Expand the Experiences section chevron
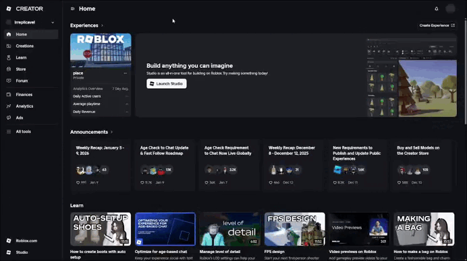The height and width of the screenshot is (261, 467). pos(102,26)
